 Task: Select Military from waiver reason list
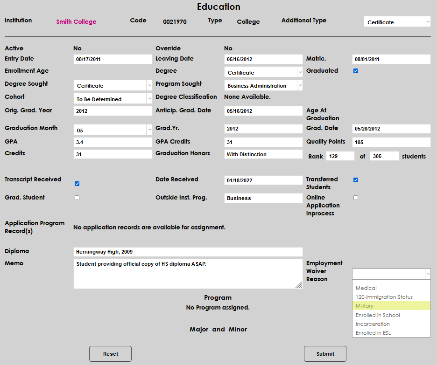pos(391,306)
